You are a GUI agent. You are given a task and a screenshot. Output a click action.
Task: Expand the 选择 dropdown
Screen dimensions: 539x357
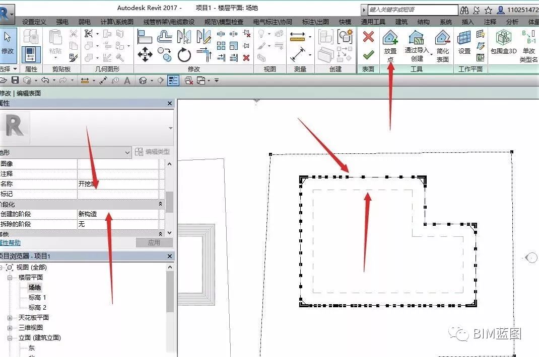coord(9,69)
